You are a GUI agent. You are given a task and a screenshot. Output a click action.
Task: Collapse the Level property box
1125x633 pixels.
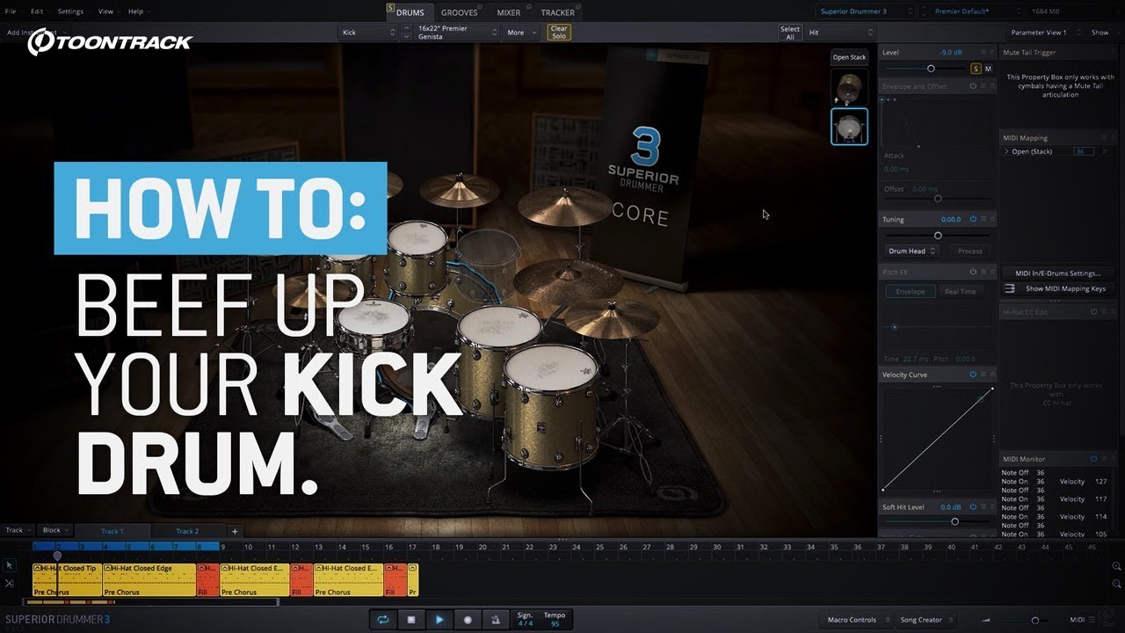(992, 53)
